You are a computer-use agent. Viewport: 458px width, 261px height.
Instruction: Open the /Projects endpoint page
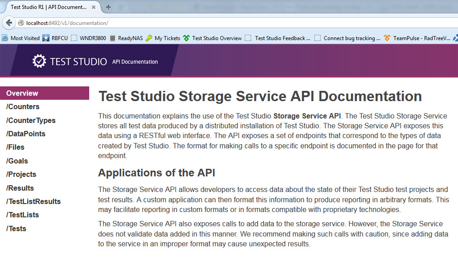pos(21,174)
